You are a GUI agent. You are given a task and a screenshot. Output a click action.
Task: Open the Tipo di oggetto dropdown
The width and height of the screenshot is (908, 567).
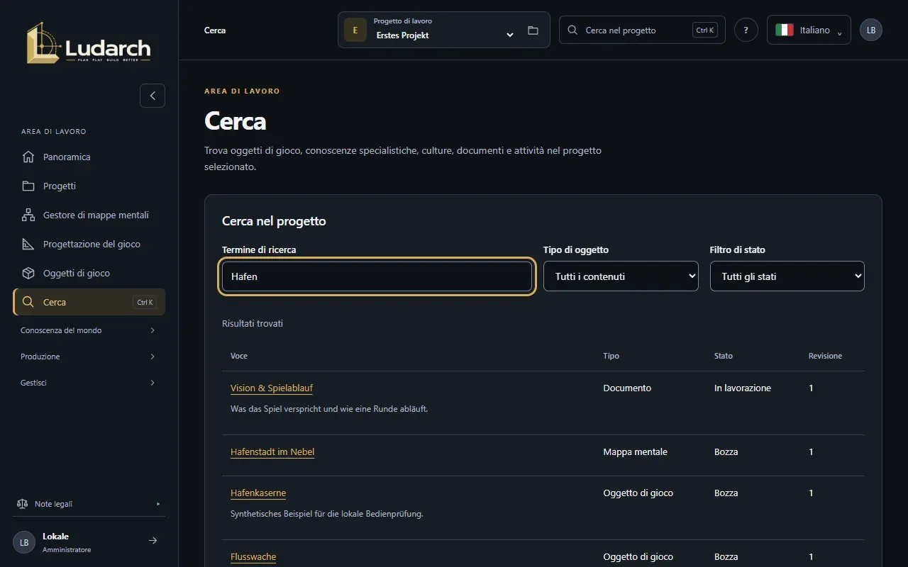click(x=621, y=276)
